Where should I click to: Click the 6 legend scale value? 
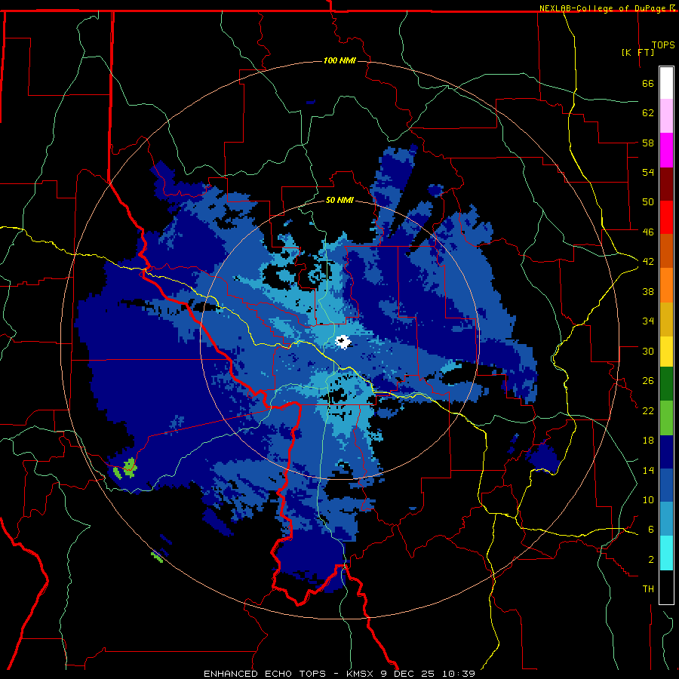tap(651, 530)
